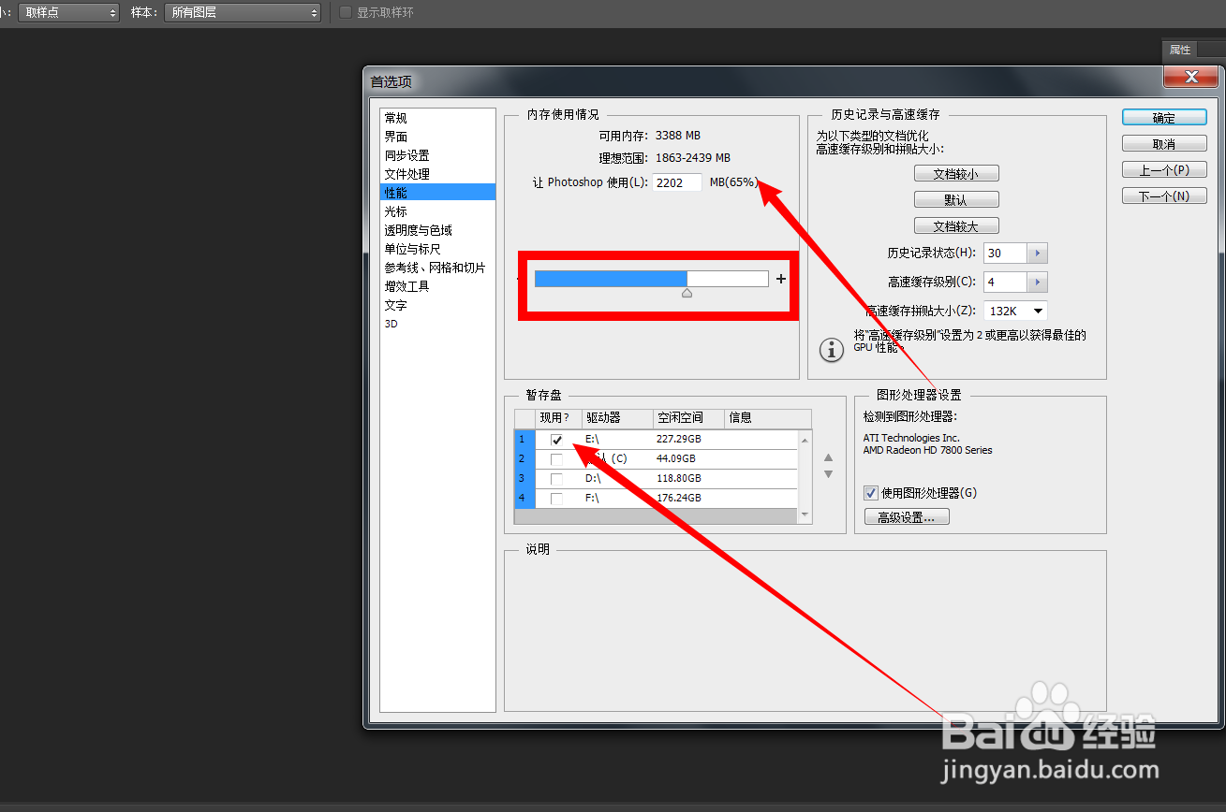Click the 理想范围 1863-2439 MB value
1226x812 pixels.
(x=692, y=158)
